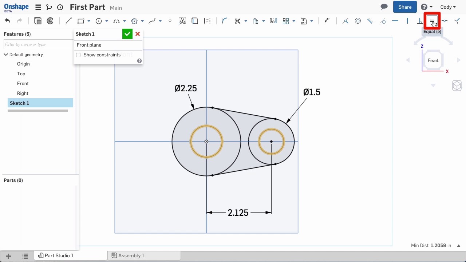Select Origin in the feature list
466x262 pixels.
[x=23, y=64]
